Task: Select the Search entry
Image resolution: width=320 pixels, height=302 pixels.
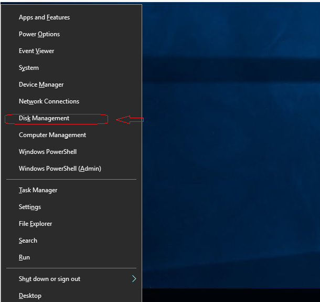Action: (71, 241)
